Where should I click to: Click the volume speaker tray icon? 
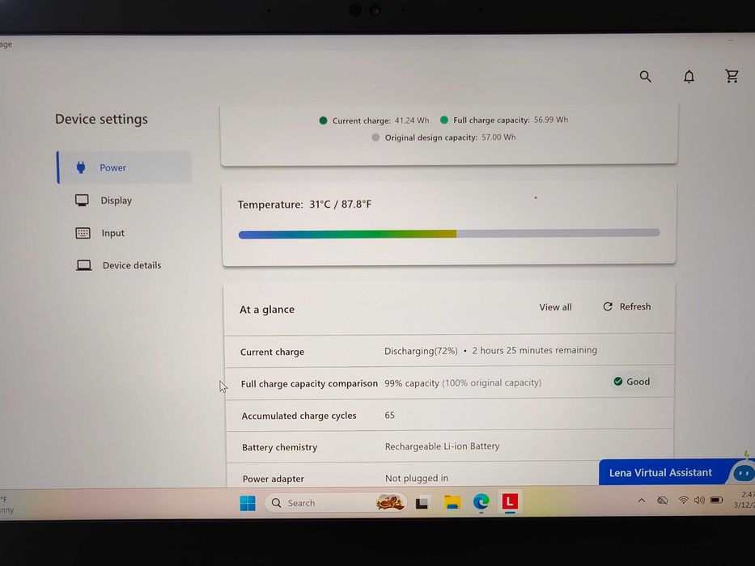[x=699, y=500]
